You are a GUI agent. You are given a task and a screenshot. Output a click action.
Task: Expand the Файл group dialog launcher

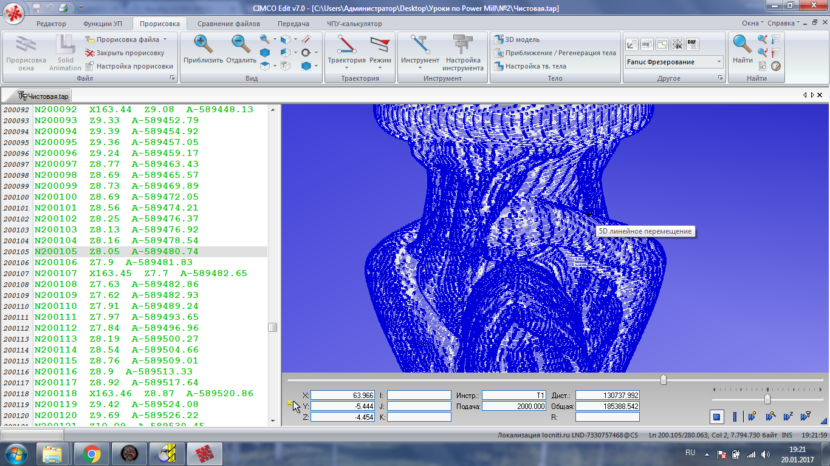173,78
